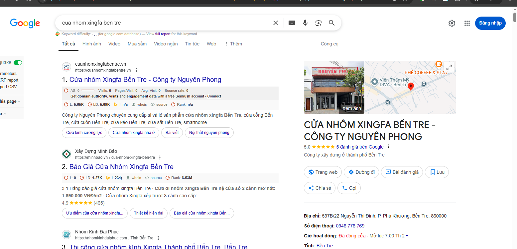
Task: Start voice search with microphone icon
Action: point(305,23)
